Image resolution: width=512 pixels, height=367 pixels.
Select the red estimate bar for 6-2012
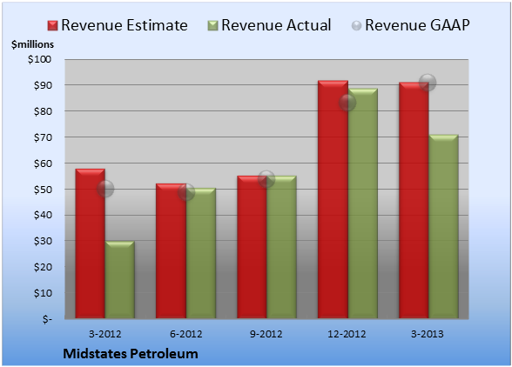pyautogui.click(x=171, y=250)
